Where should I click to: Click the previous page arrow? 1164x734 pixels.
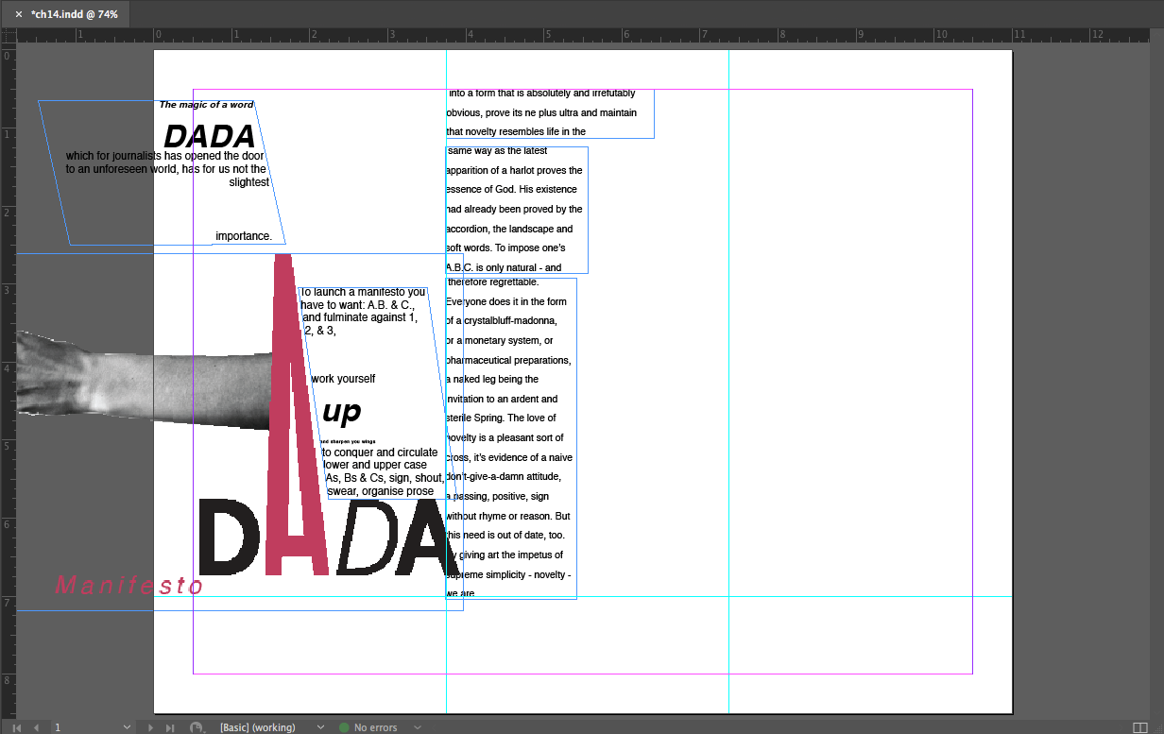point(37,727)
